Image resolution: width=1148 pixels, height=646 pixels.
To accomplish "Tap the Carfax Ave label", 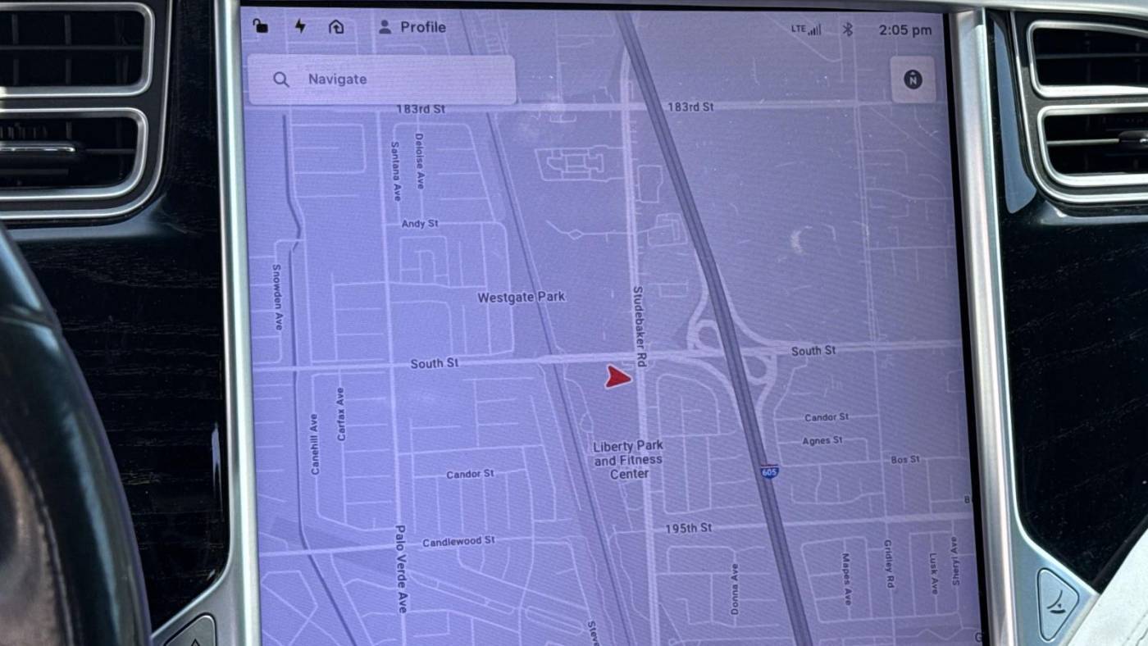I will tap(341, 414).
